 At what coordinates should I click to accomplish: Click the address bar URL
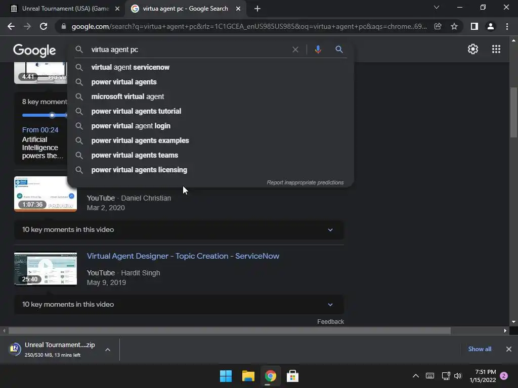[x=249, y=26]
